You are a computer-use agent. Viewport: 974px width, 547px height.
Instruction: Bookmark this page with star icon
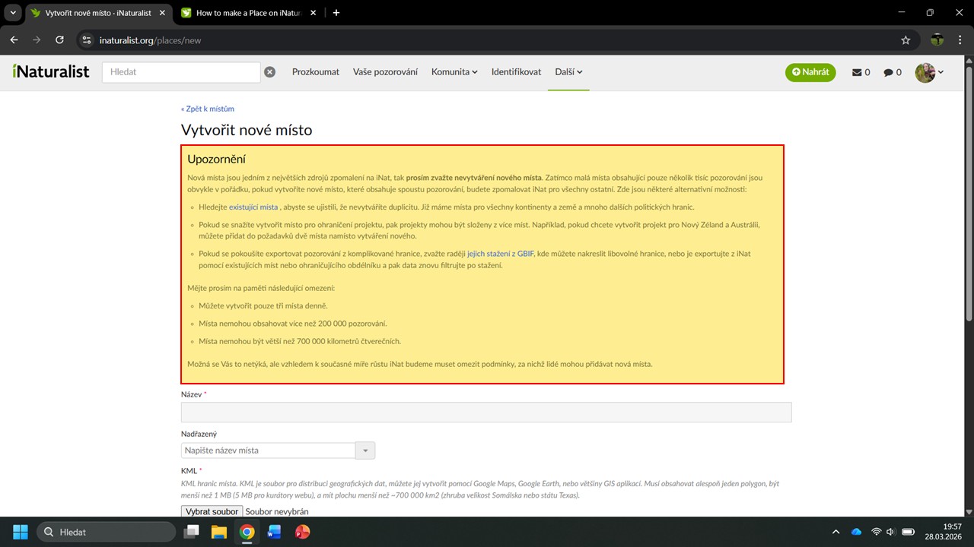click(x=906, y=40)
